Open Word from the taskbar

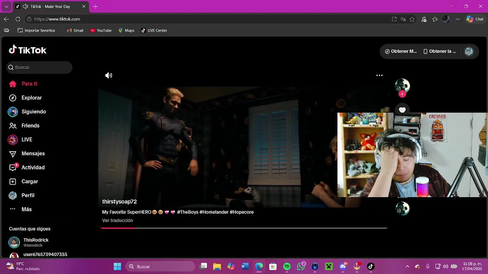pyautogui.click(x=245, y=266)
